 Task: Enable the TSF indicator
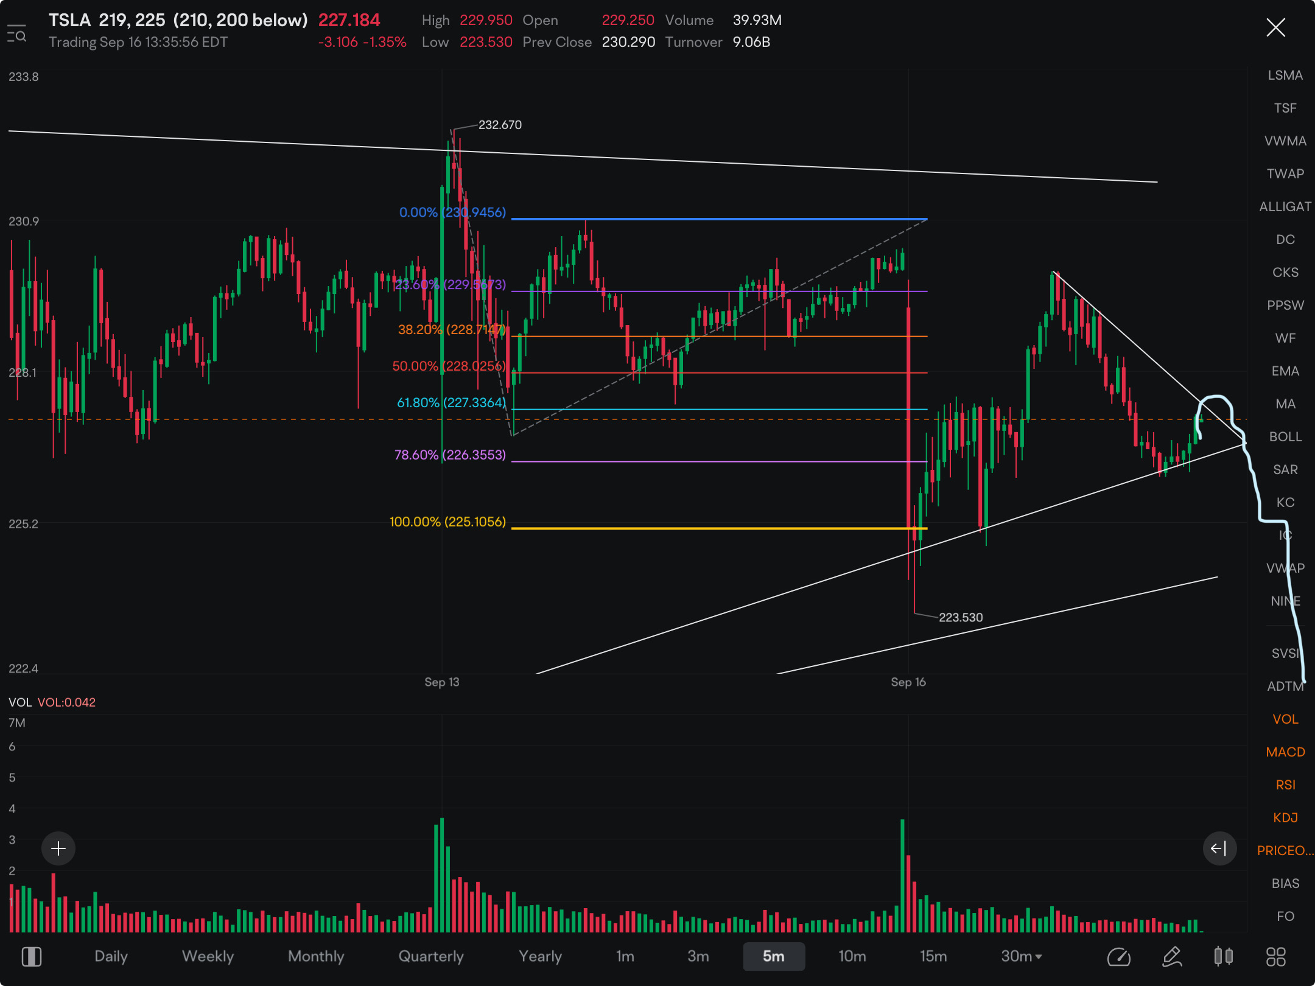pos(1285,108)
